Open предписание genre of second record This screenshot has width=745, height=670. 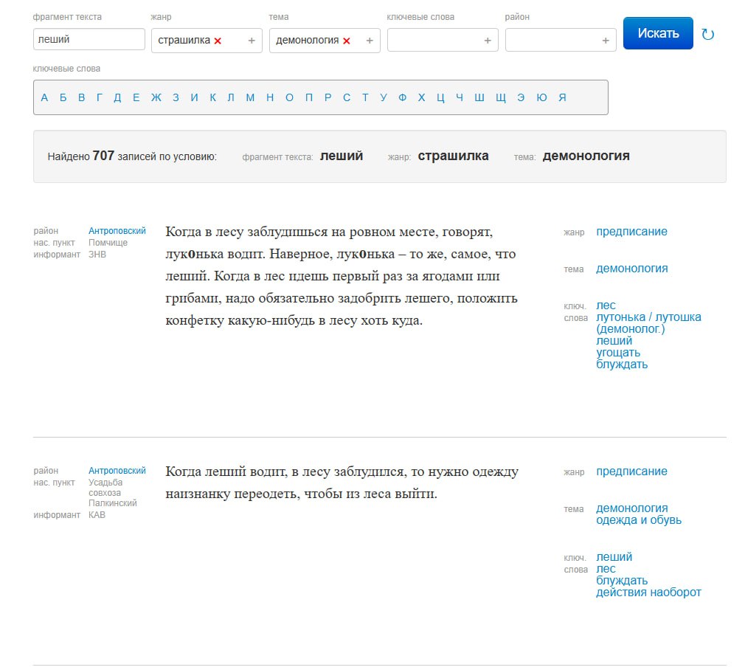coord(631,472)
